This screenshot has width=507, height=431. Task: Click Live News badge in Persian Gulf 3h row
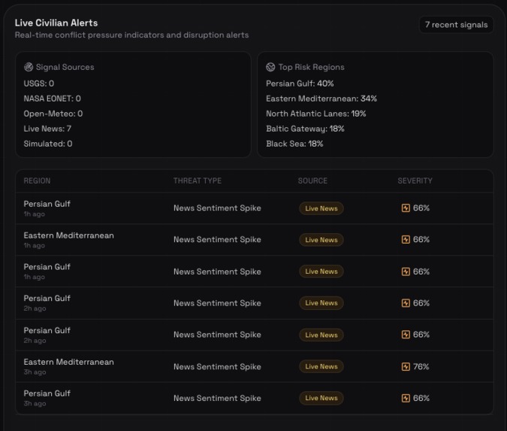321,398
